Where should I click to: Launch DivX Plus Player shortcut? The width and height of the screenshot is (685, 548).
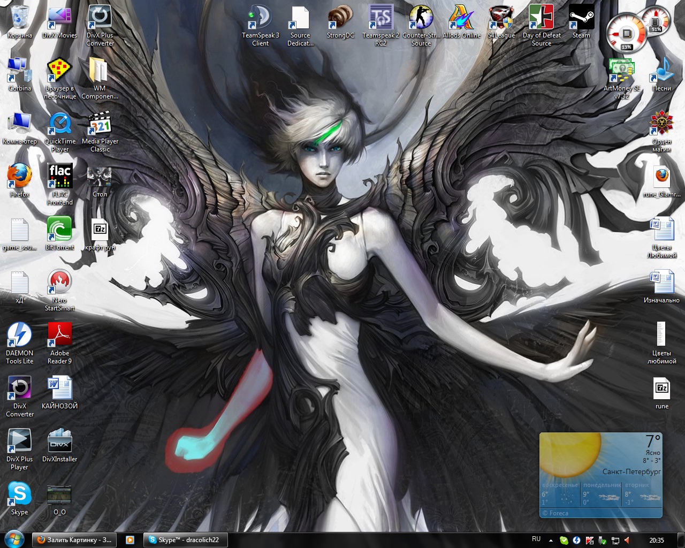(x=20, y=450)
